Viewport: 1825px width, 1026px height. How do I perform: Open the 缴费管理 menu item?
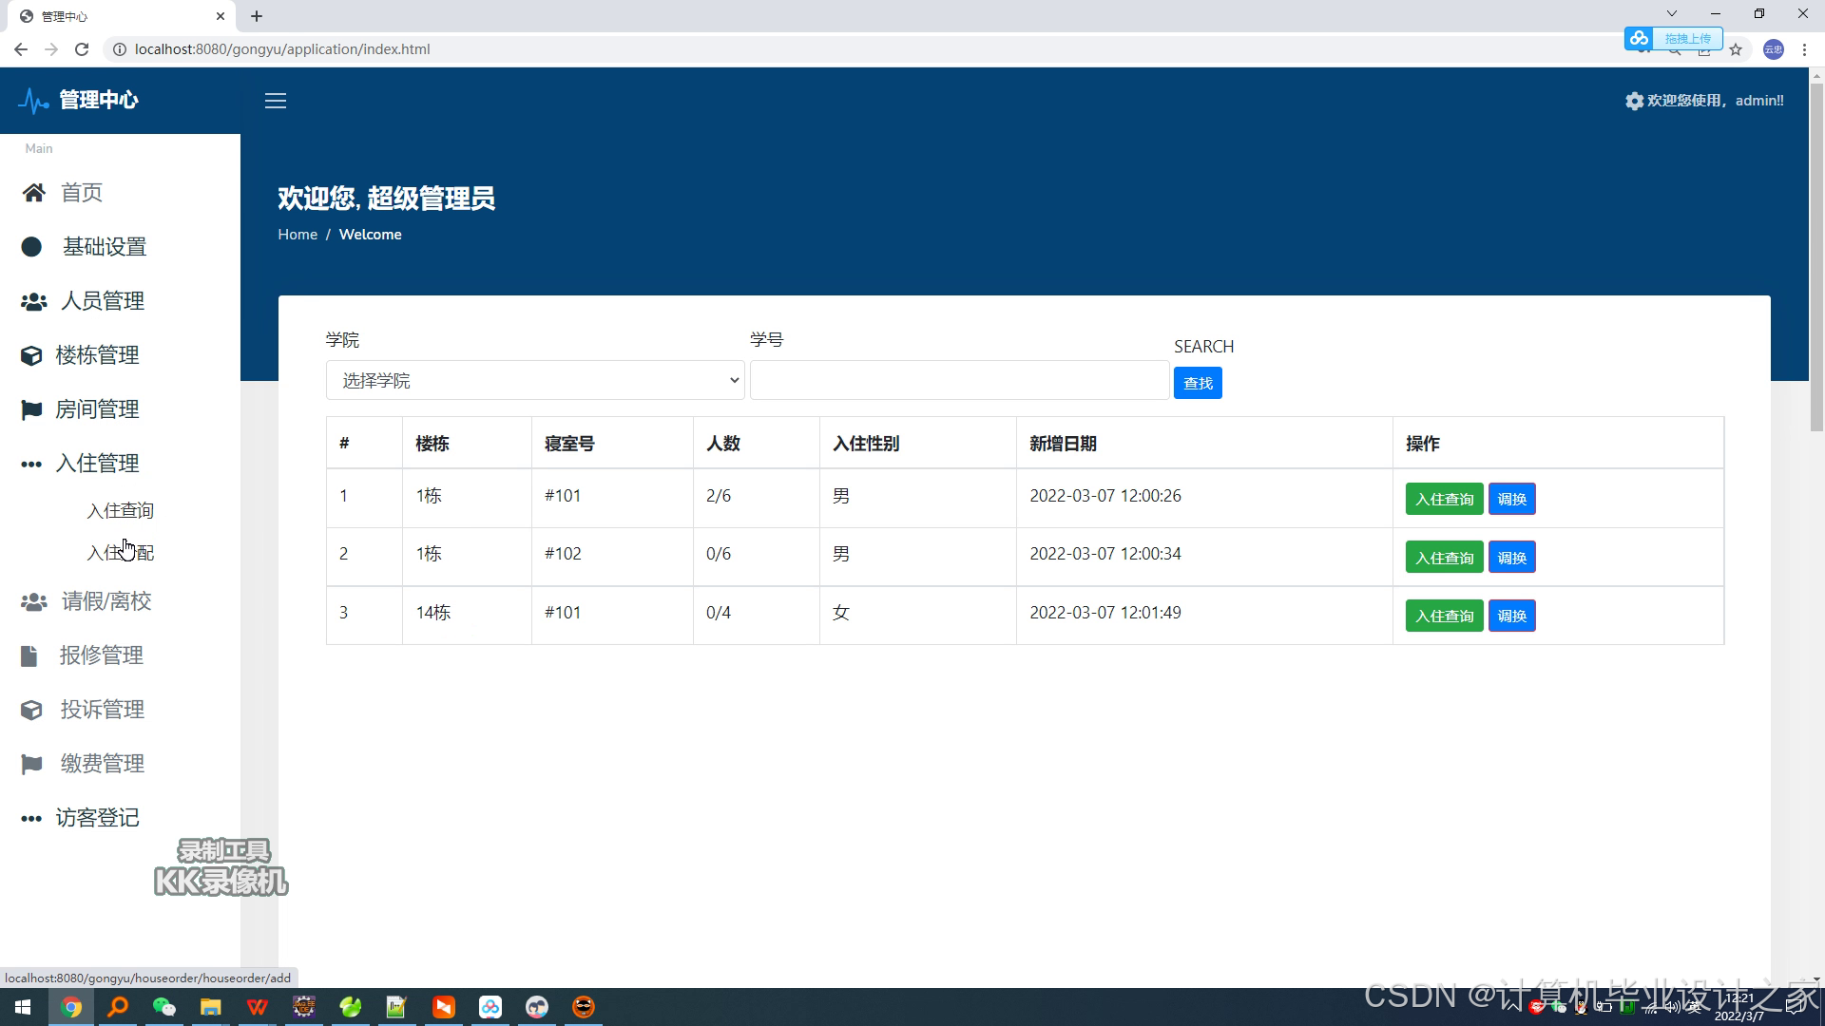(x=102, y=764)
